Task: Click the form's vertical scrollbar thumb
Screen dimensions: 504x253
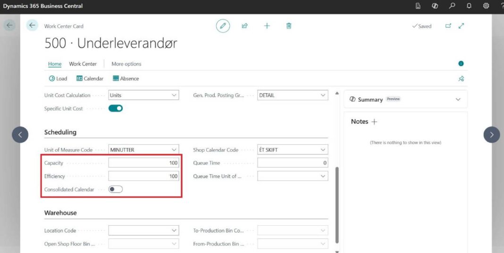Action: [337, 205]
